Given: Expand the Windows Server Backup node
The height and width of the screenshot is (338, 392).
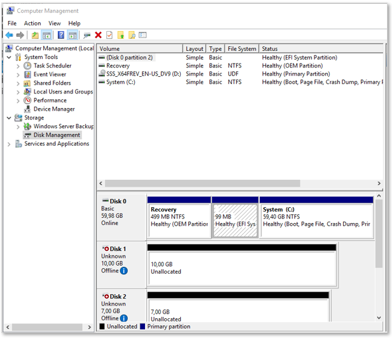Looking at the screenshot, I should (18, 127).
